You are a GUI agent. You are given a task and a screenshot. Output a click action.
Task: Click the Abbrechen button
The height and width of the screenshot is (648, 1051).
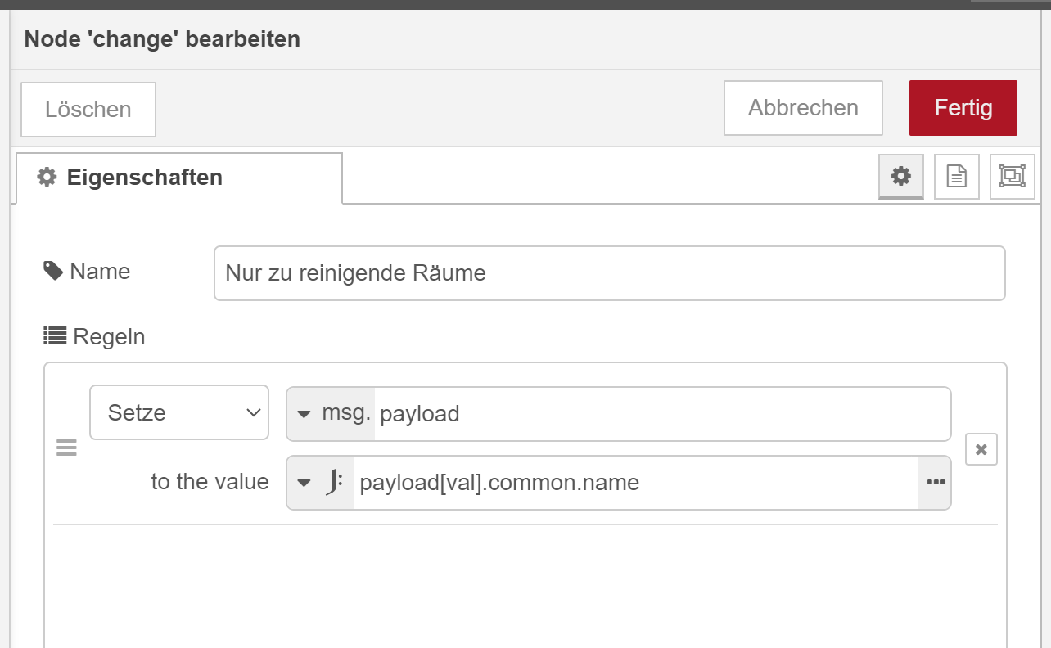[x=803, y=108]
